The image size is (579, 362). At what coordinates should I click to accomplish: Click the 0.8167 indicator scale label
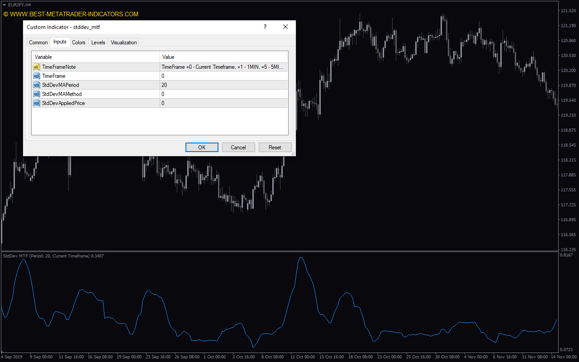click(x=567, y=256)
